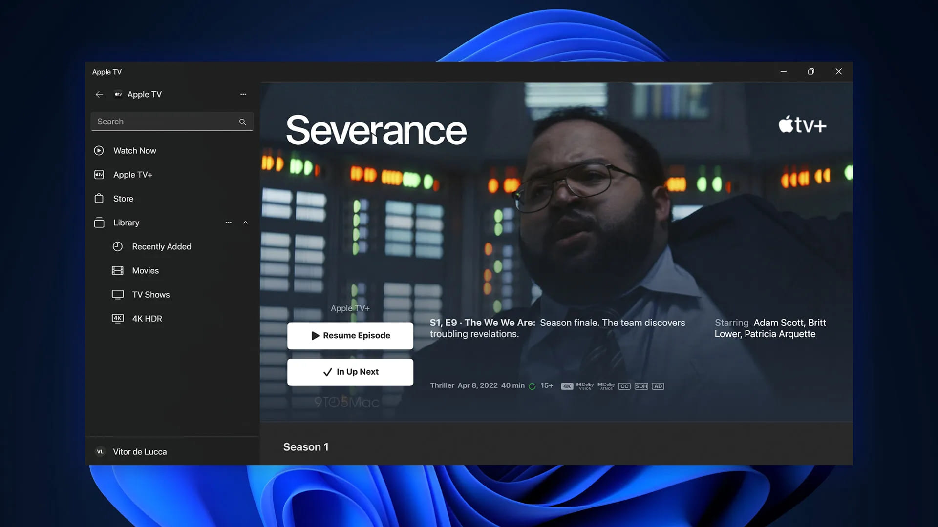This screenshot has width=938, height=527.
Task: Click the Store icon in sidebar
Action: coord(99,198)
